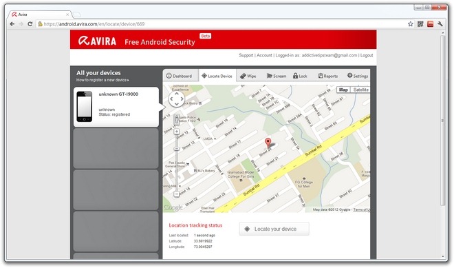Click logged-in email addictivetipsteam@gmail.com
This screenshot has height=268, width=454.
[329, 55]
